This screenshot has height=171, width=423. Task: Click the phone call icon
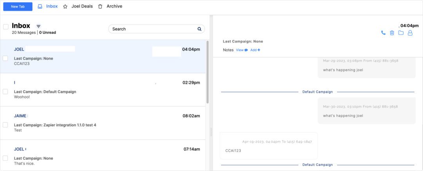383,33
